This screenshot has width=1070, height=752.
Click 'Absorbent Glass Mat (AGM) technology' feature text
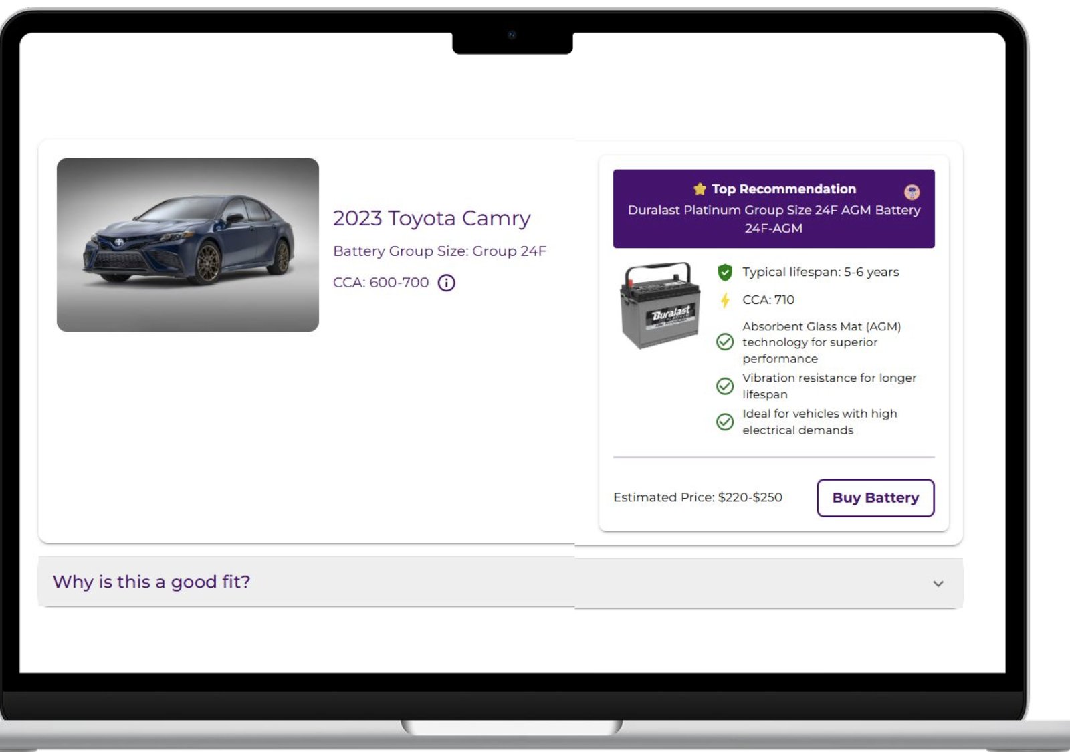[x=822, y=342]
